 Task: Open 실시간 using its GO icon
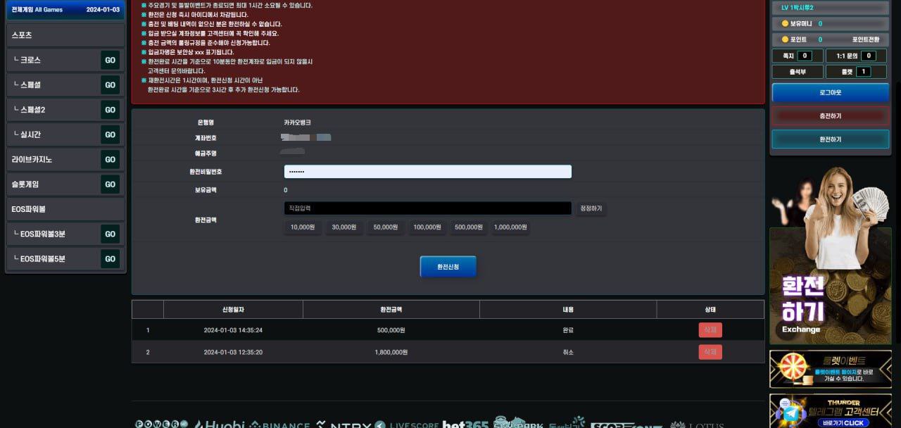tap(110, 134)
